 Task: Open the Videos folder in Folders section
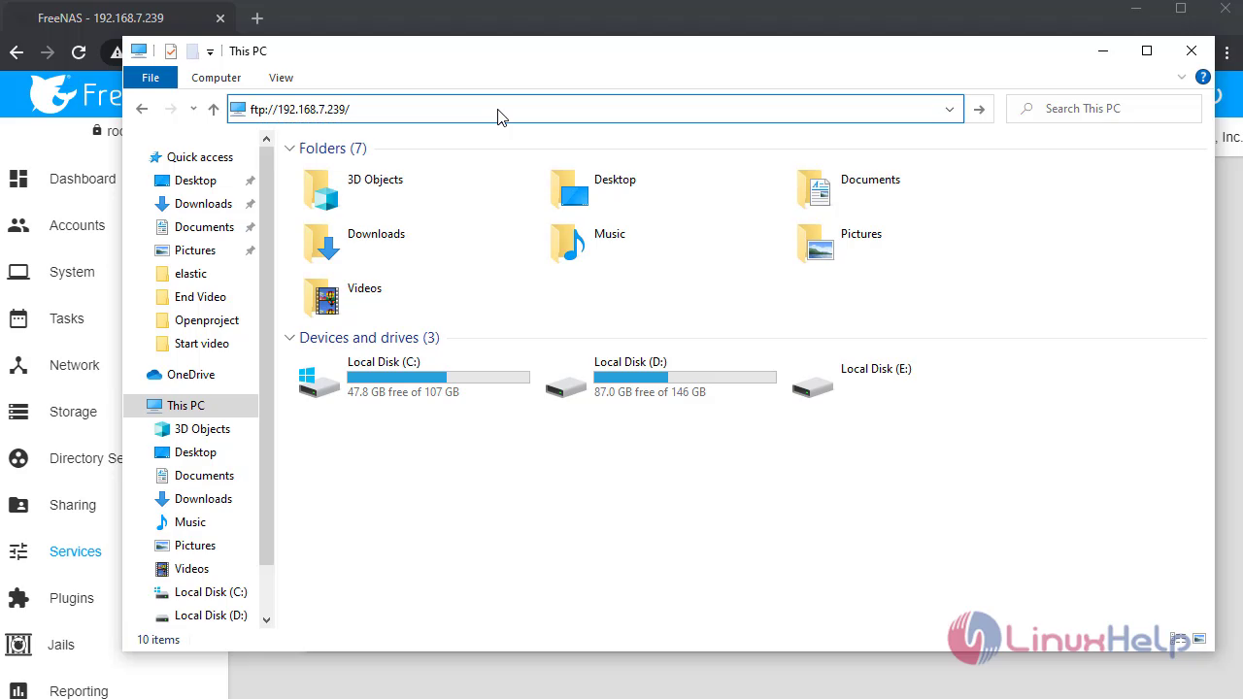point(320,298)
